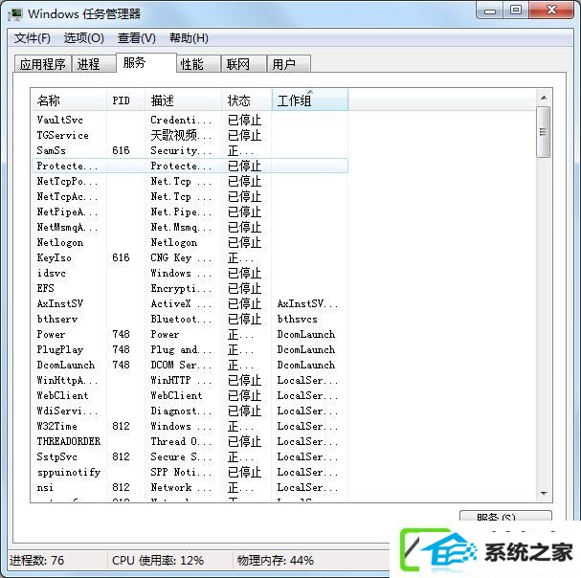Select the TGService service row
Viewport: 581px width, 578px height.
pyautogui.click(x=190, y=135)
